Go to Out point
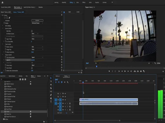Screen dimensions: 165x123 click(x=131, y=71)
